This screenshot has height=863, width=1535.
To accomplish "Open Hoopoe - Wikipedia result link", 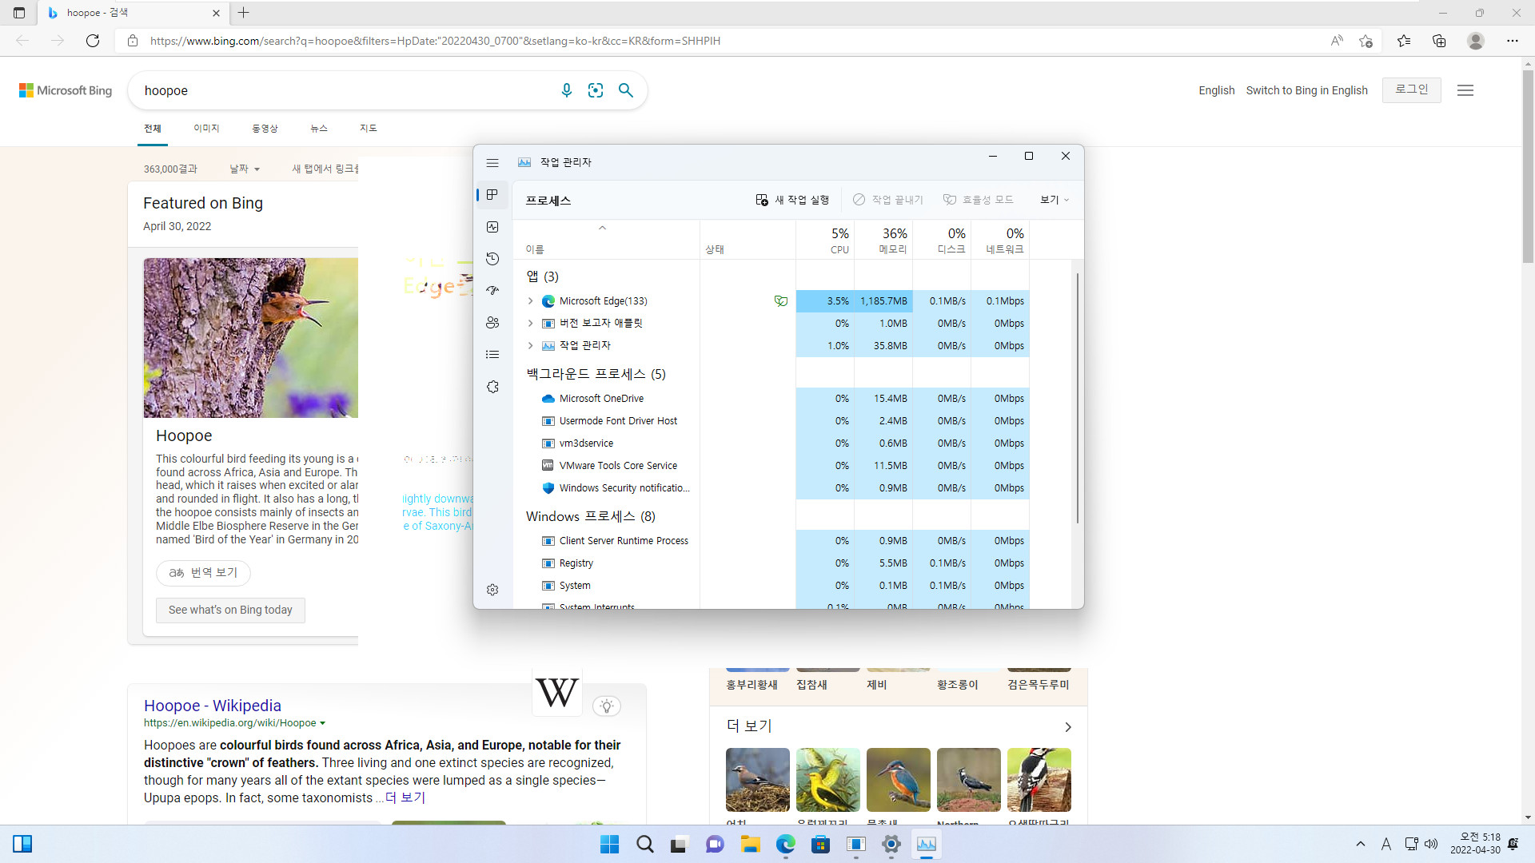I will point(213,706).
